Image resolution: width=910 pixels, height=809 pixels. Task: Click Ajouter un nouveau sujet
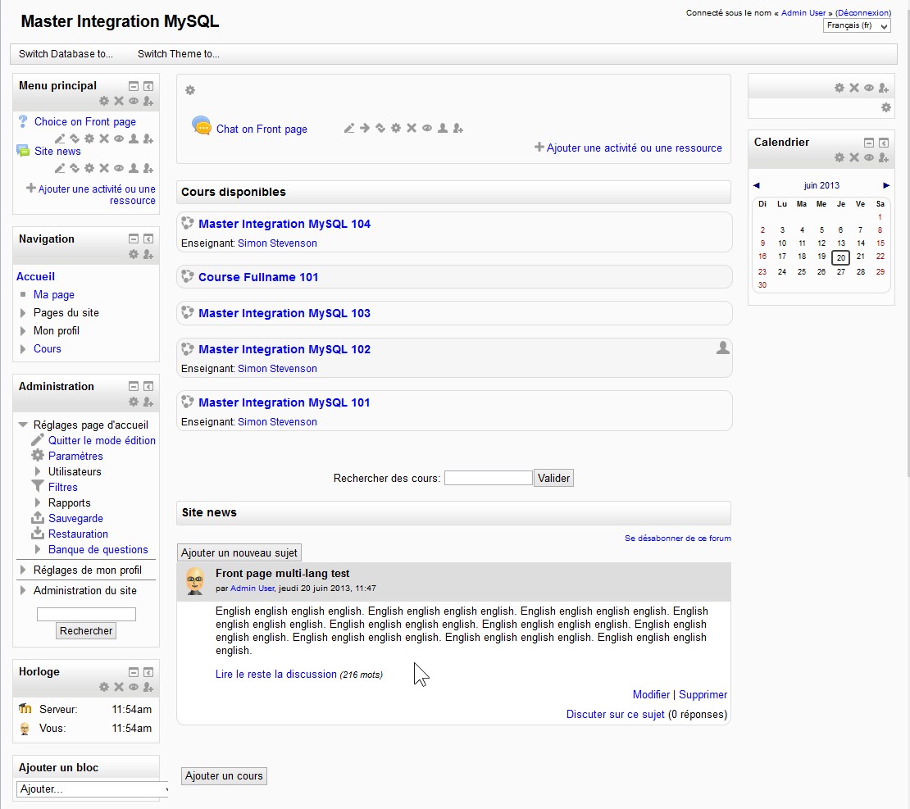(x=239, y=553)
